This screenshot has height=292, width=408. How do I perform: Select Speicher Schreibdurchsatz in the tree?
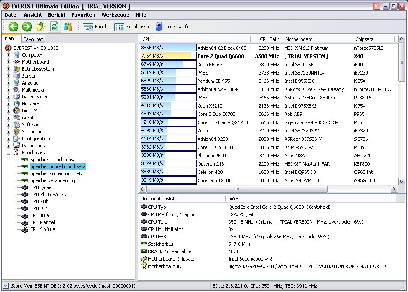(x=58, y=166)
